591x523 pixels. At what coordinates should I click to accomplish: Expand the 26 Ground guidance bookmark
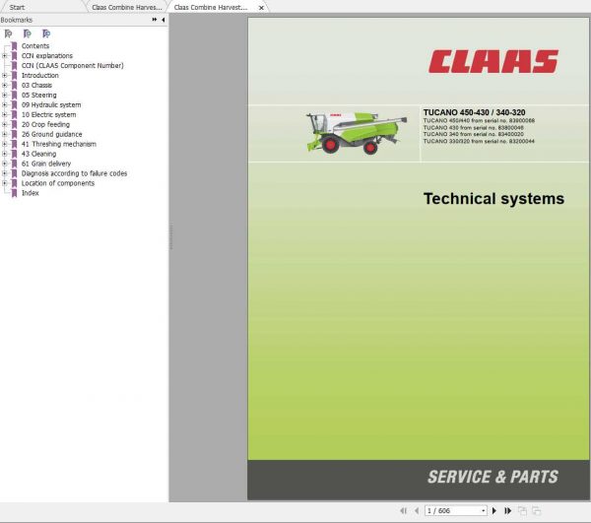tap(5, 134)
